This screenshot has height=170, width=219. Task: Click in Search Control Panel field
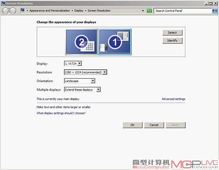pos(183,11)
